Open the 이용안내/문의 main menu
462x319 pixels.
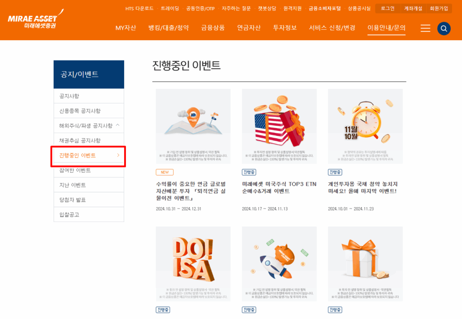point(386,28)
